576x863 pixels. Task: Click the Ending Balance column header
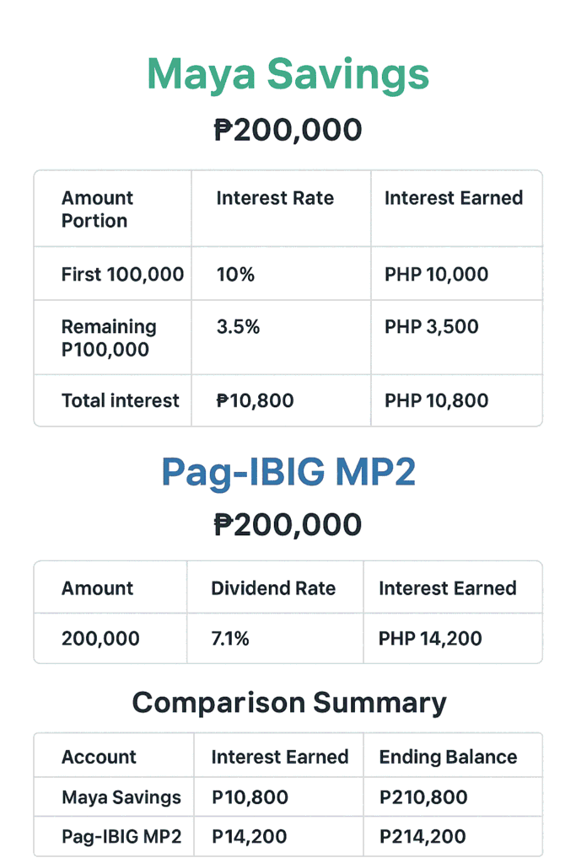(x=448, y=757)
